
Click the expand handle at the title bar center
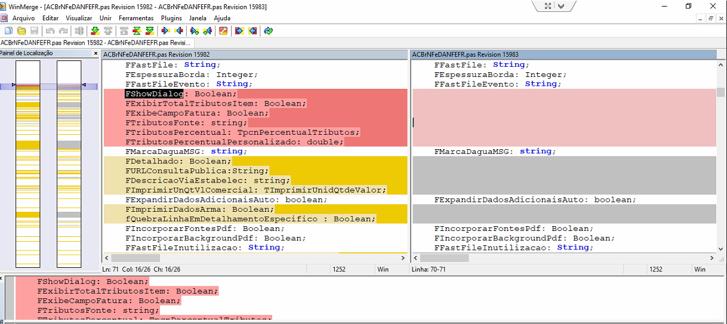(548, 6)
